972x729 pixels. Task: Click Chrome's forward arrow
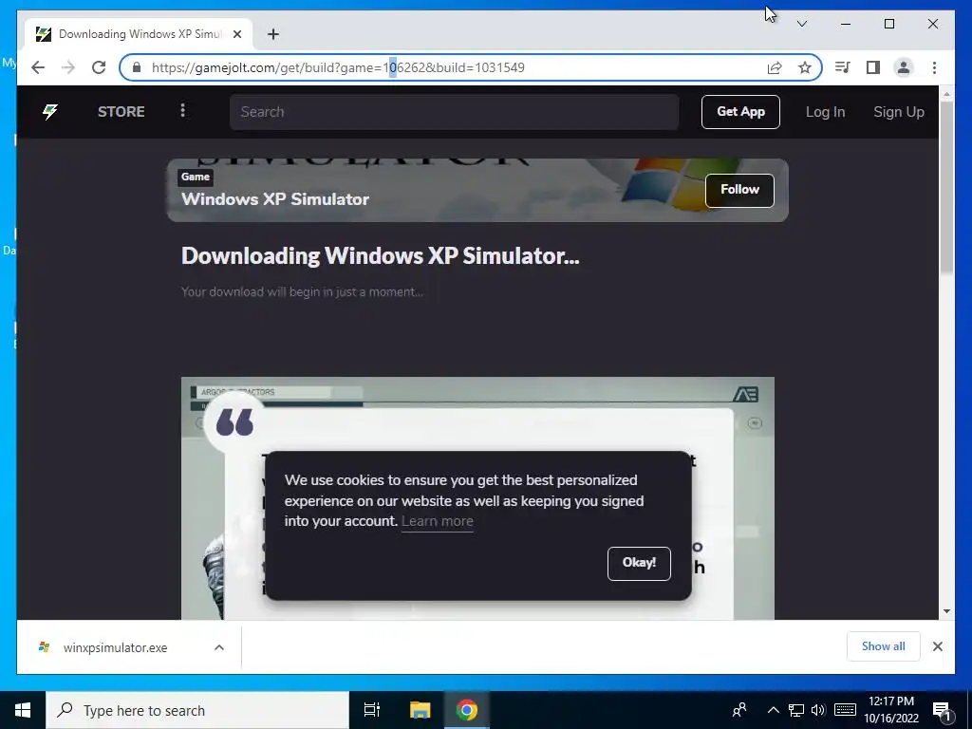(68, 67)
